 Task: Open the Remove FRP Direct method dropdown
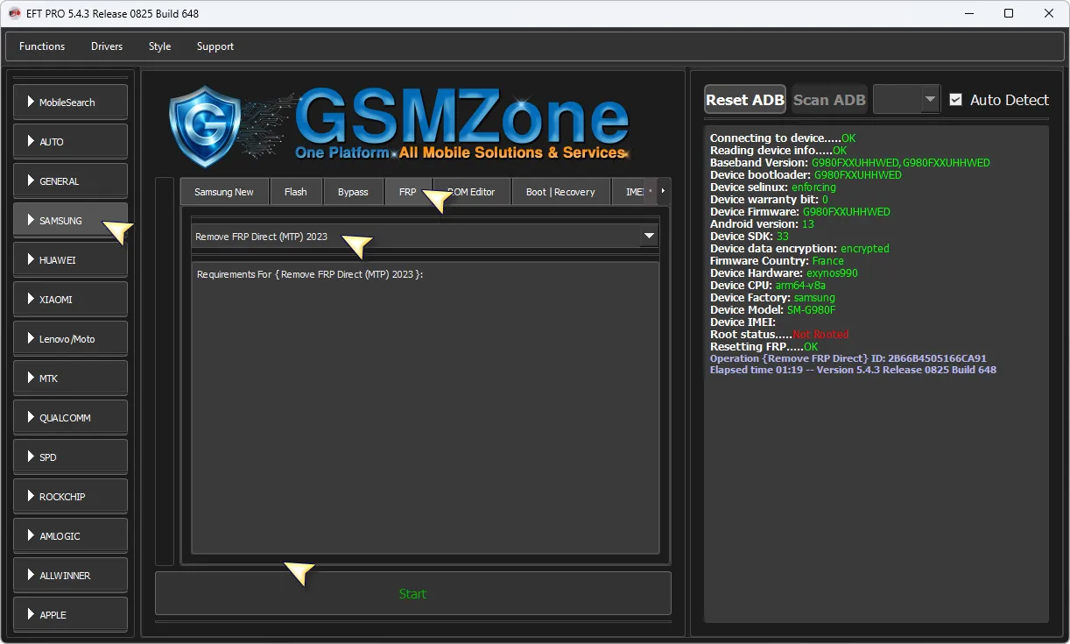click(649, 237)
